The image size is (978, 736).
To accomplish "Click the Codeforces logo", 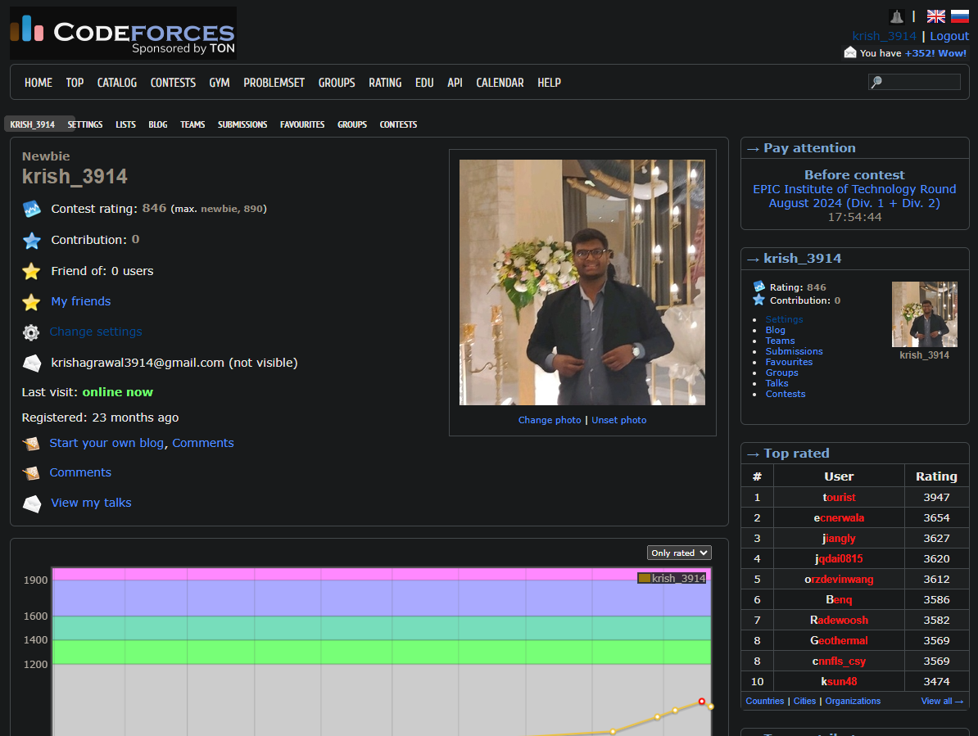I will 123,33.
